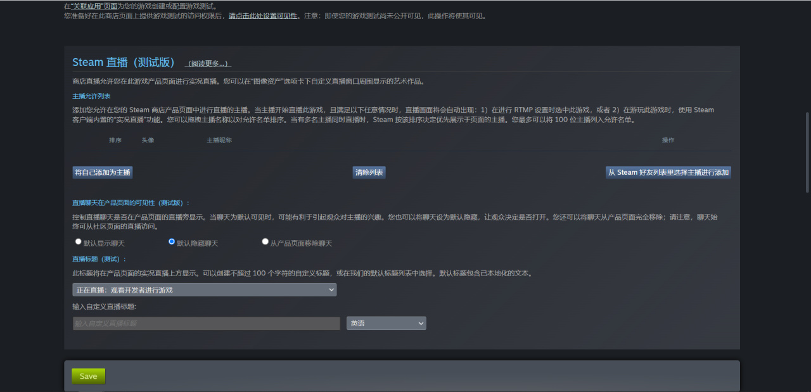The width and height of the screenshot is (811, 392).
Task: Click the 操作 column header
Action: click(x=668, y=140)
